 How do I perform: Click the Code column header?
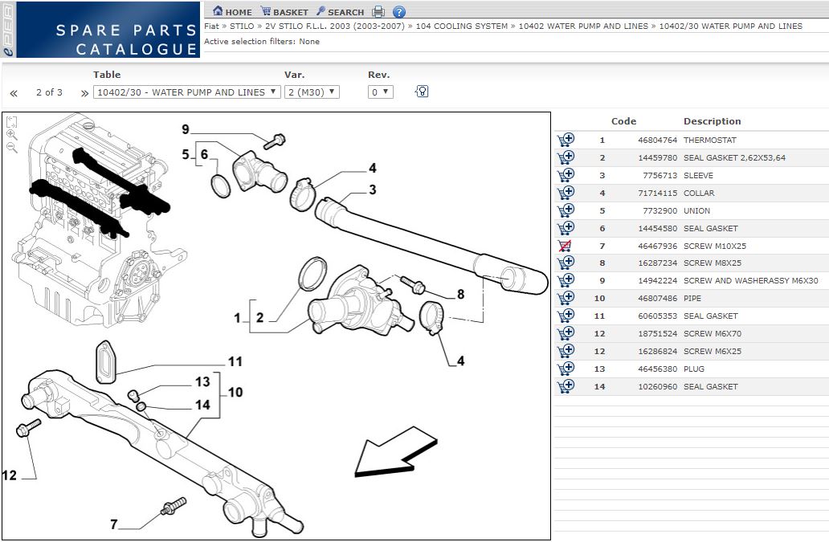pos(623,121)
